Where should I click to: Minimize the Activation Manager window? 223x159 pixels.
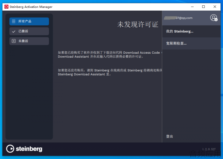point(192,7)
